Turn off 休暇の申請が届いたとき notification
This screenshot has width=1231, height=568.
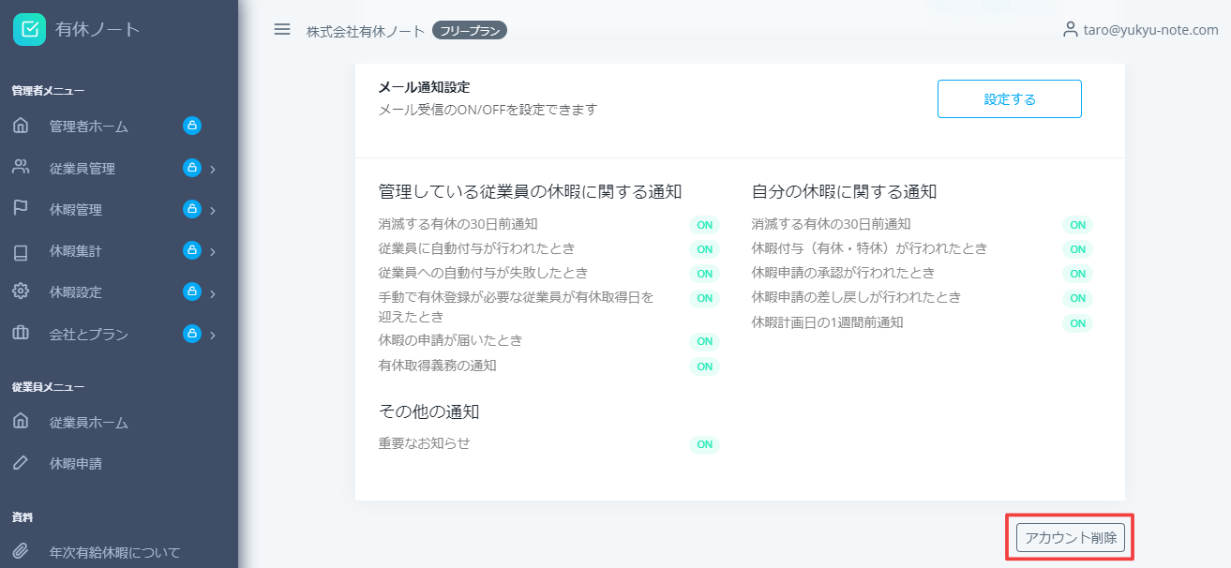(704, 341)
